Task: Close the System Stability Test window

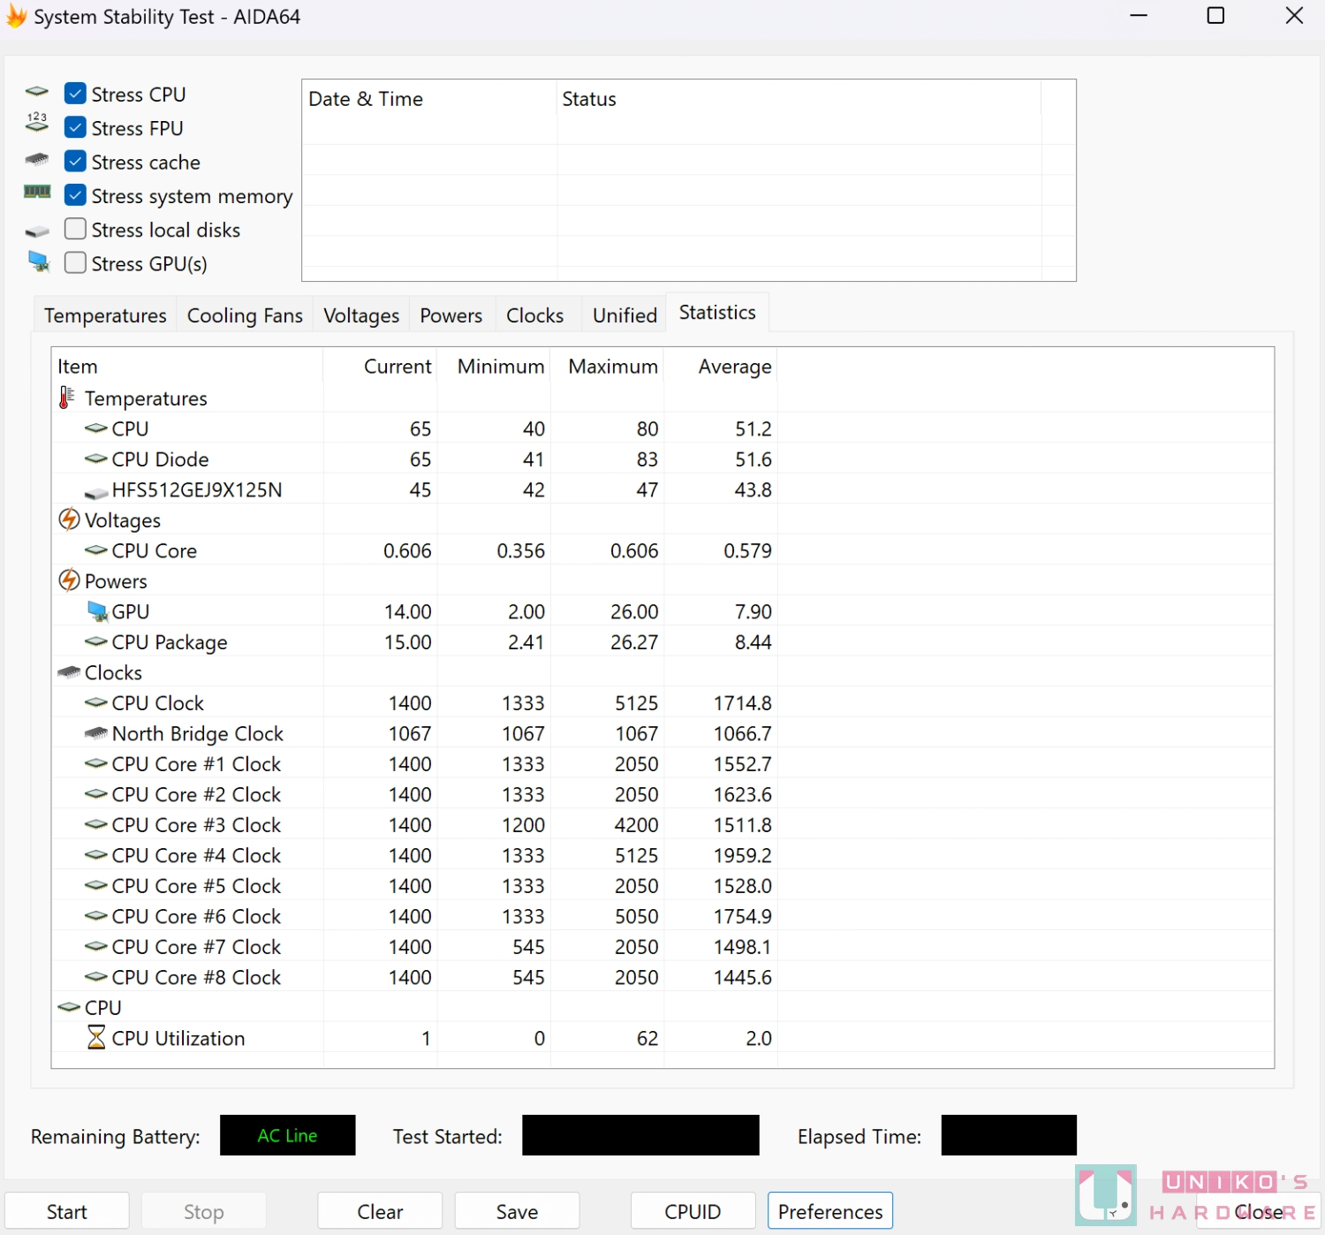Action: (x=1294, y=16)
